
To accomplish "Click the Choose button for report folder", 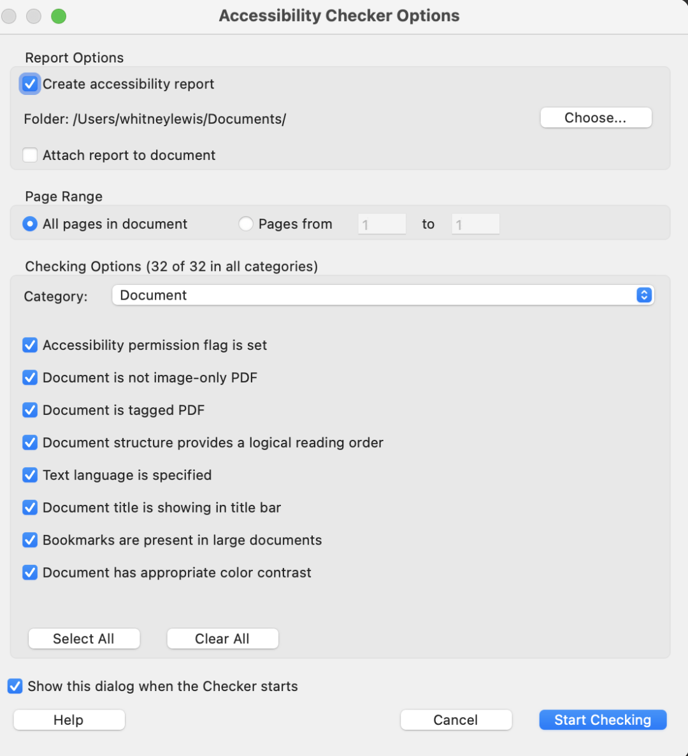I will point(595,117).
